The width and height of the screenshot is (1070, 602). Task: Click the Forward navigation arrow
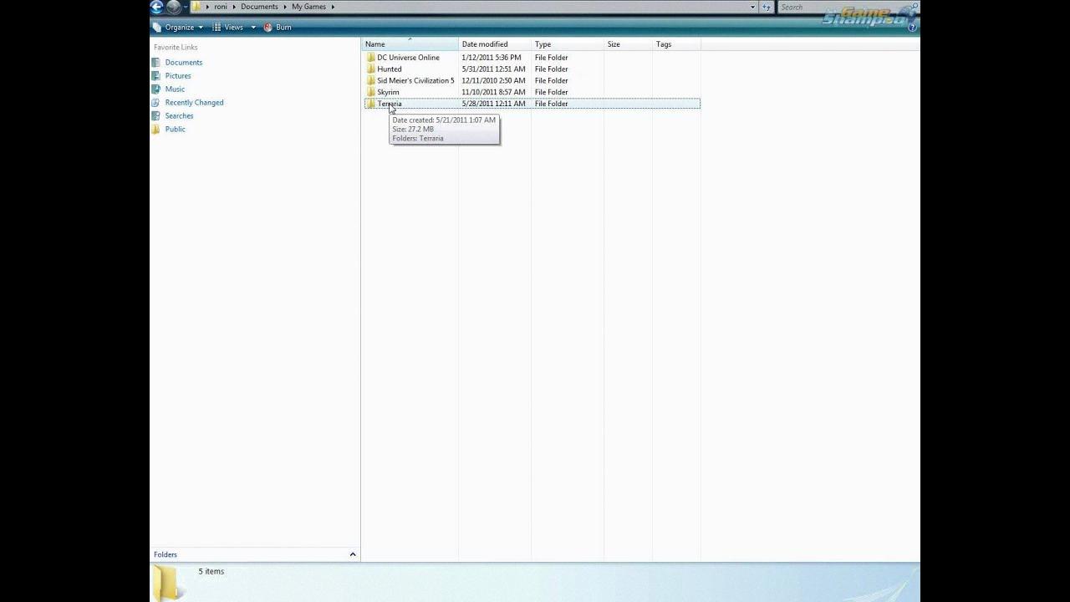[173, 7]
